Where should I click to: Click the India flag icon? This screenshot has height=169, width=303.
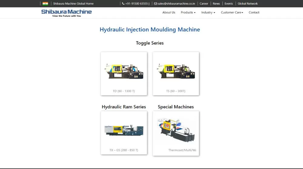coord(45,3)
